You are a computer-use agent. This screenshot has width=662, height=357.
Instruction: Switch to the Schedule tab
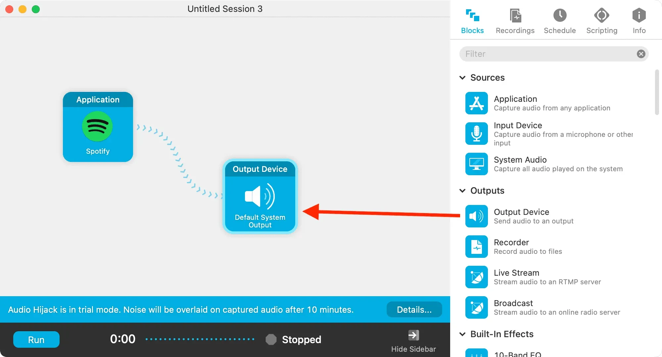pos(559,21)
